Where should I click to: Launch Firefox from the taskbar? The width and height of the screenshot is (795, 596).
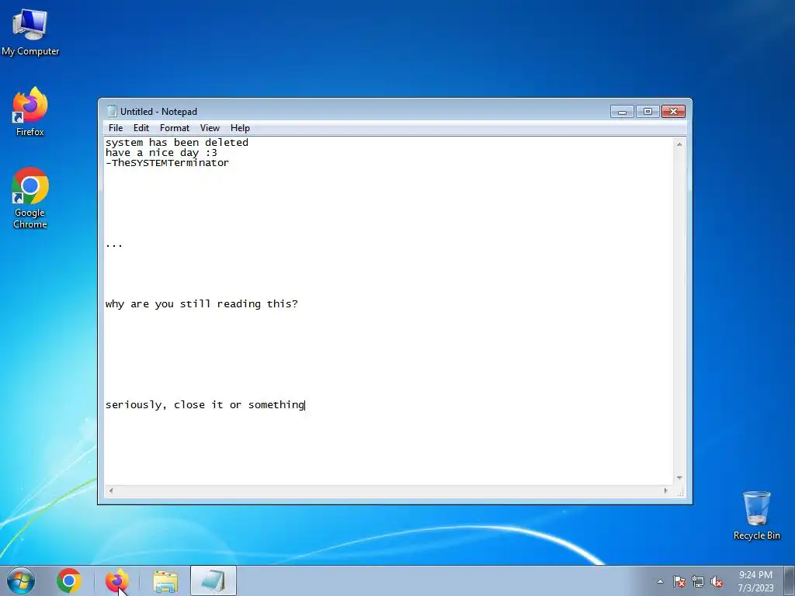pos(116,580)
